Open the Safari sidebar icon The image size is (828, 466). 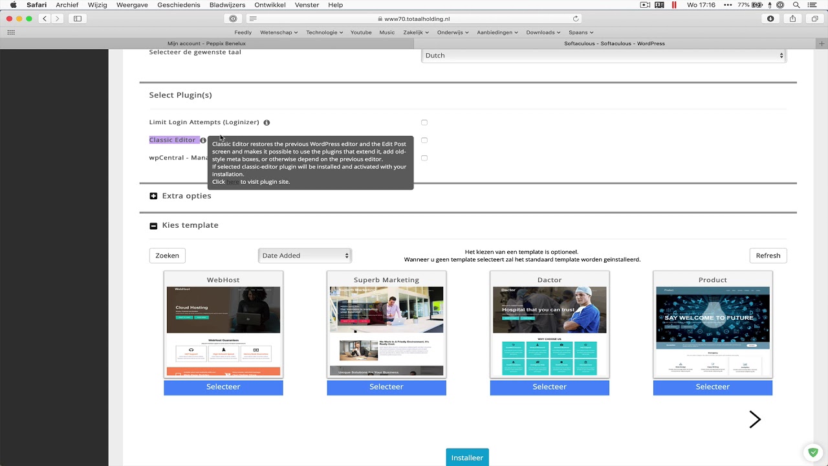click(77, 18)
